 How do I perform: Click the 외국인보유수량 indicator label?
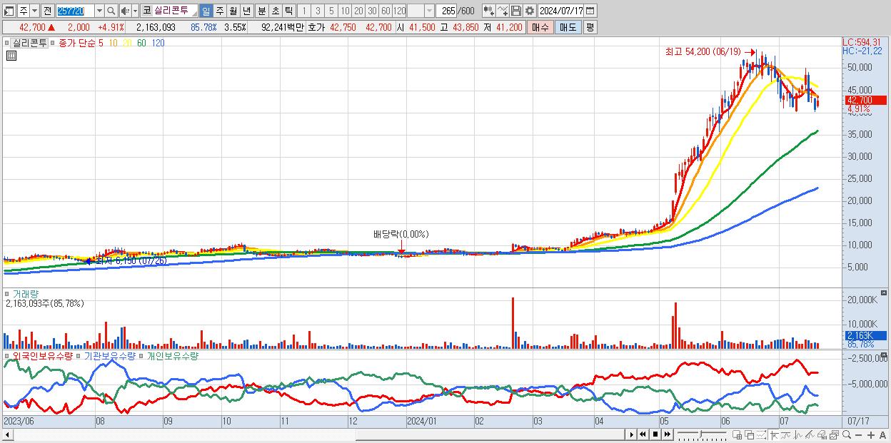(x=43, y=355)
